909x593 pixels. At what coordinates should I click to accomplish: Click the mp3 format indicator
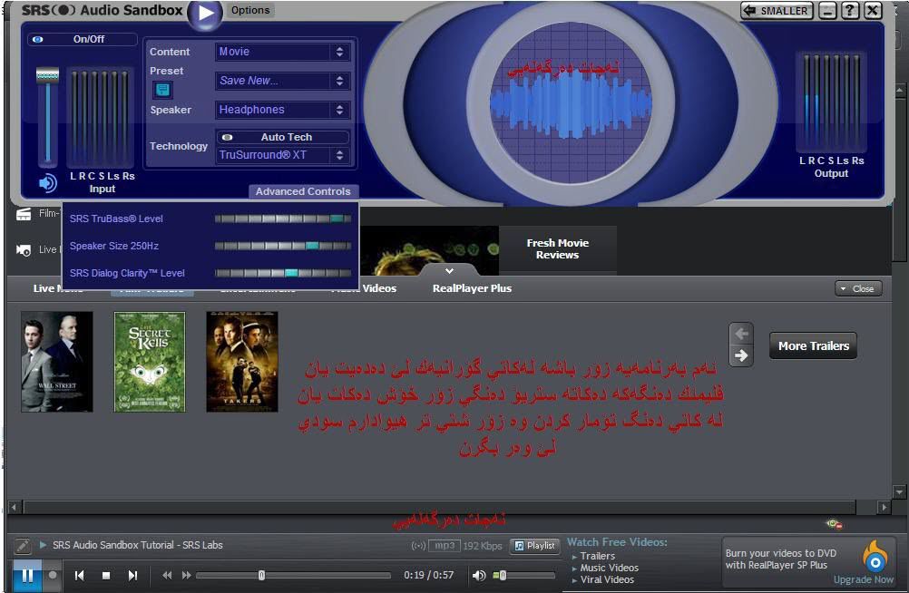click(445, 546)
